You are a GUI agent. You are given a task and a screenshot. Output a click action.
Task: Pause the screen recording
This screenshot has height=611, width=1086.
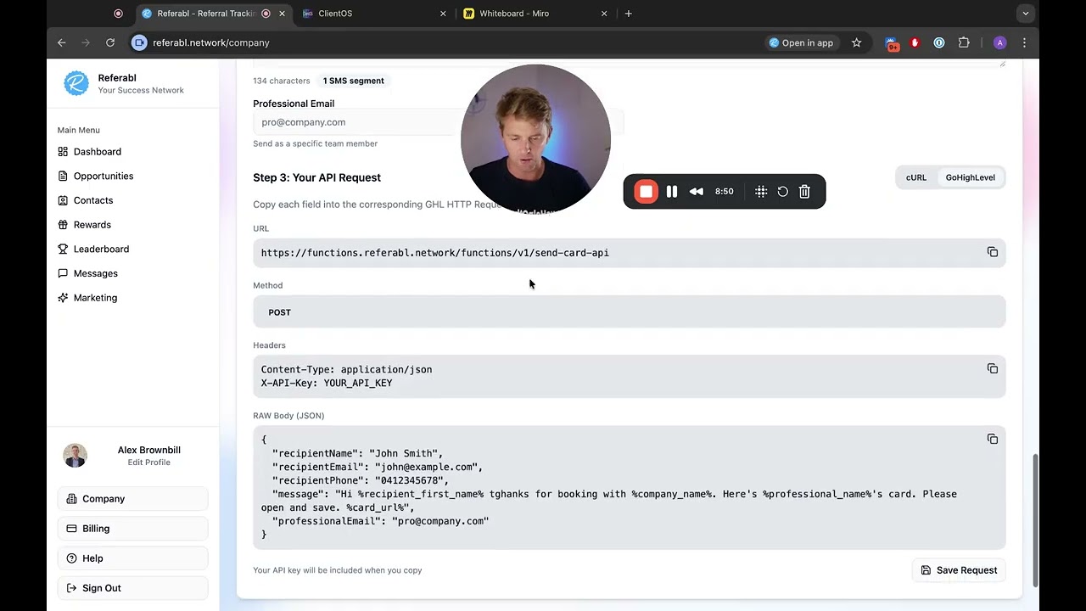click(672, 192)
